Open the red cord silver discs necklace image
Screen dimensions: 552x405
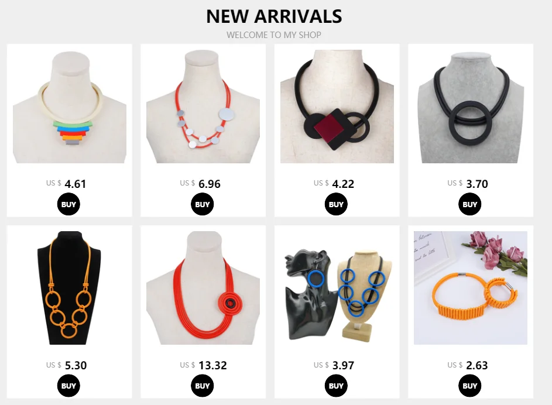click(x=203, y=107)
